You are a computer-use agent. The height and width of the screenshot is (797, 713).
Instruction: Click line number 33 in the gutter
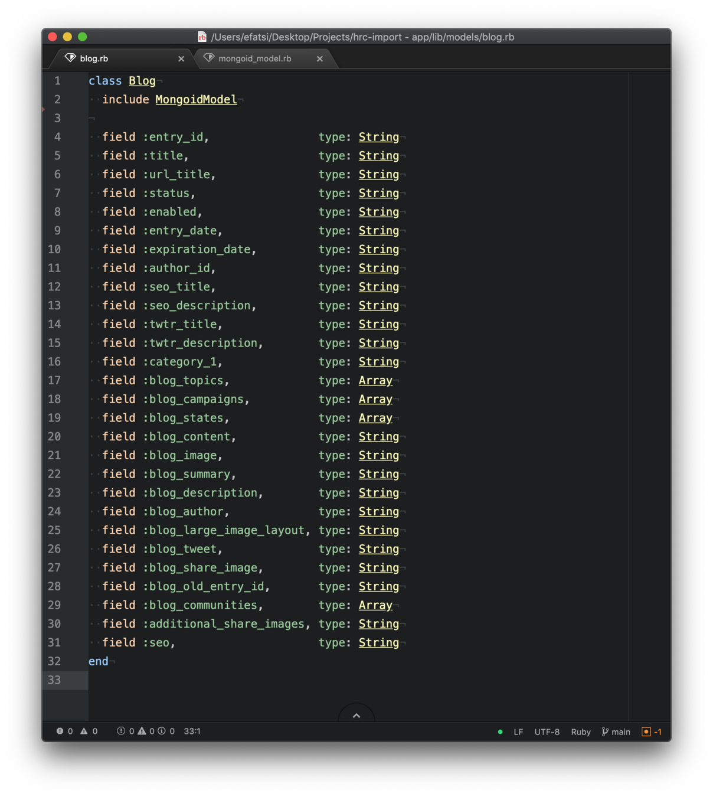[x=54, y=680]
